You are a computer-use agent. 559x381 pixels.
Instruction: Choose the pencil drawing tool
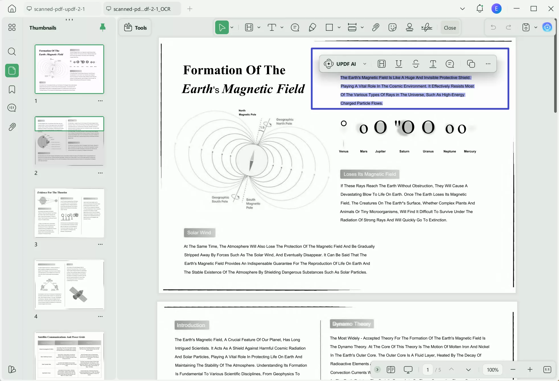click(312, 28)
